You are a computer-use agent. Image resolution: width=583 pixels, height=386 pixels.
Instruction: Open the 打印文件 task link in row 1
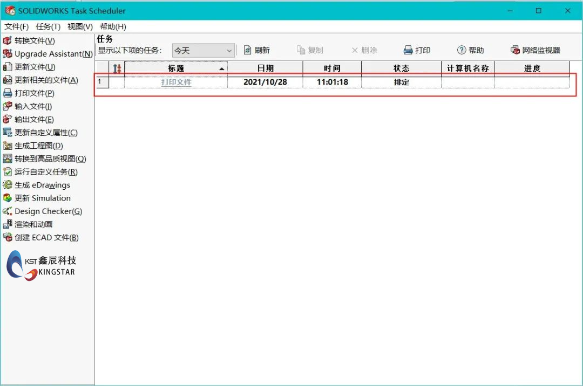pyautogui.click(x=176, y=82)
